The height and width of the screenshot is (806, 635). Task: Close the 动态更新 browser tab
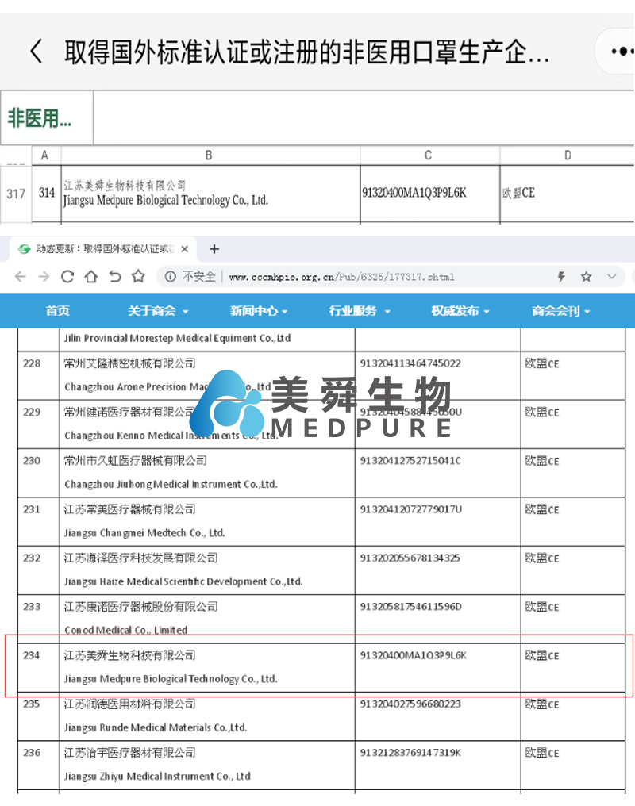[185, 249]
